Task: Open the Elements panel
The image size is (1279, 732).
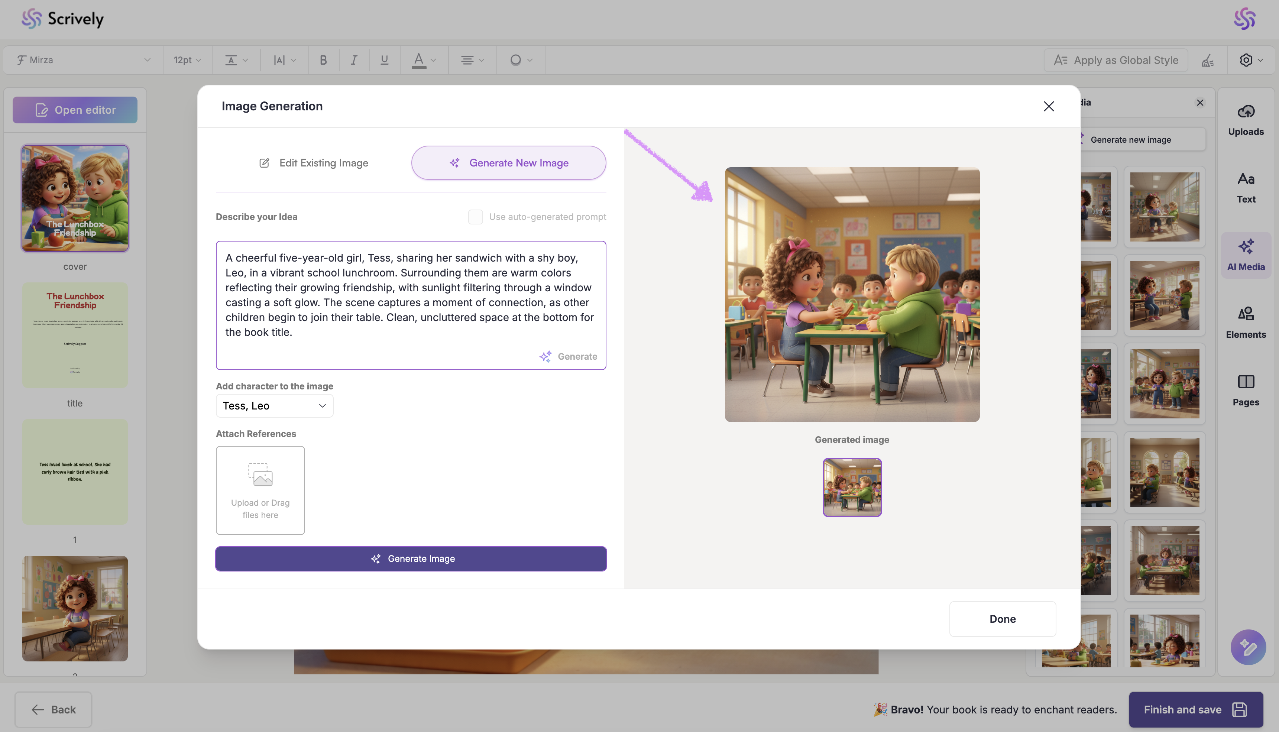Action: [x=1245, y=323]
